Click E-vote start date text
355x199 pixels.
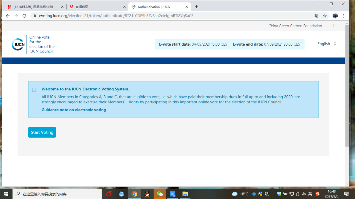[194, 44]
